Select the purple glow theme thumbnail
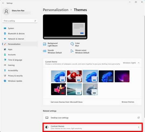Viewport: 145px width, 132px height. click(x=122, y=76)
